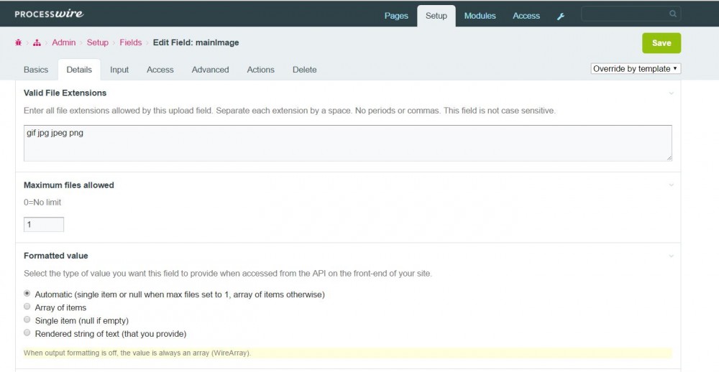Collapse Valid File Extensions section chevron

pos(671,93)
